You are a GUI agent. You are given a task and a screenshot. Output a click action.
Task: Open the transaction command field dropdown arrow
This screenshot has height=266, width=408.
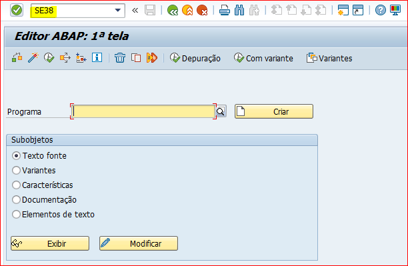(117, 11)
